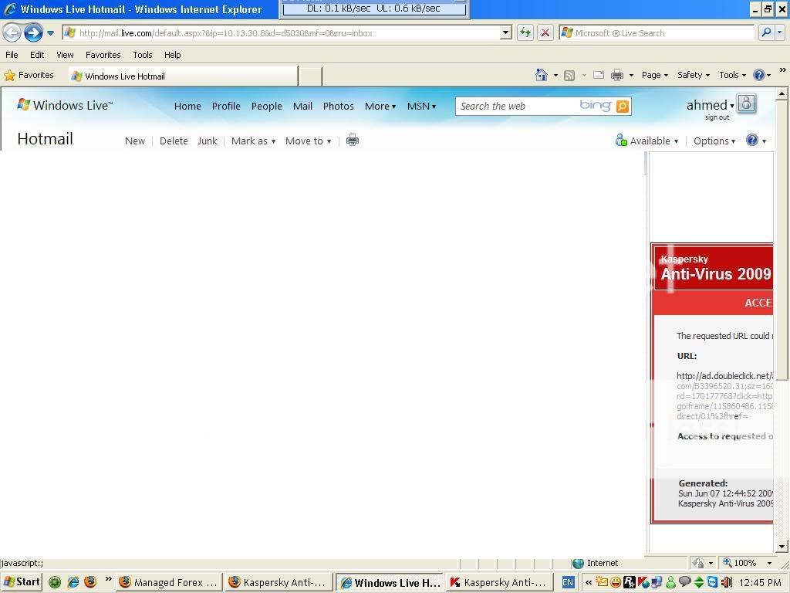Open the Safety dropdown menu

(x=694, y=75)
